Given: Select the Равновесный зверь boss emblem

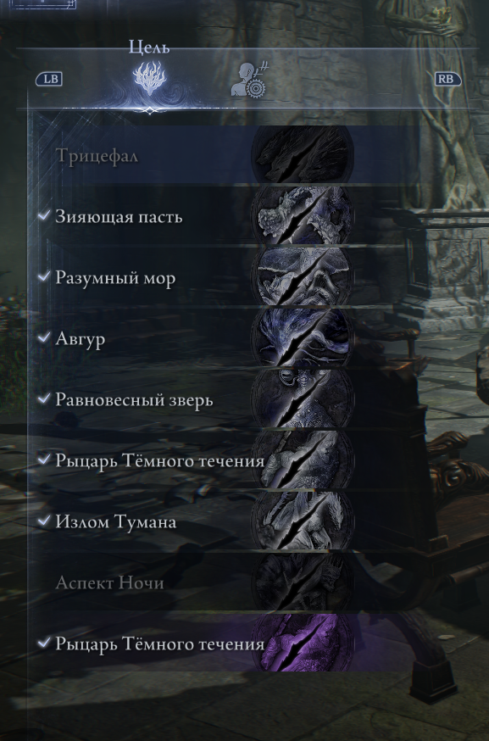Looking at the screenshot, I should pyautogui.click(x=303, y=398).
